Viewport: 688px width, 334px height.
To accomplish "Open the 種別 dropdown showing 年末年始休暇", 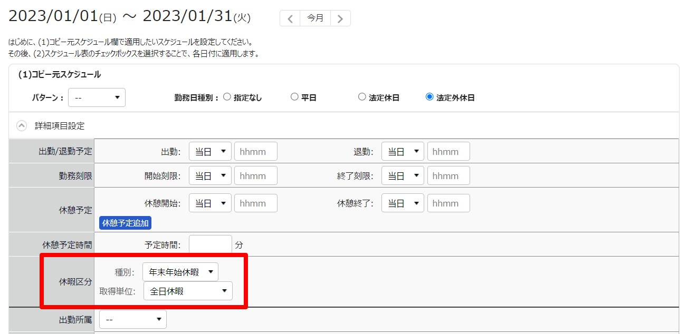I will [180, 272].
